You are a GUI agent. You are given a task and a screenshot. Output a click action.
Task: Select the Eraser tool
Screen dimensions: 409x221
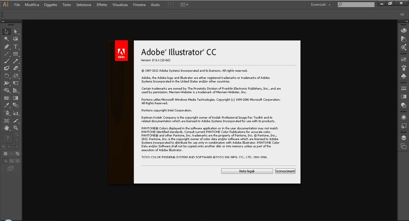[x=15, y=68]
